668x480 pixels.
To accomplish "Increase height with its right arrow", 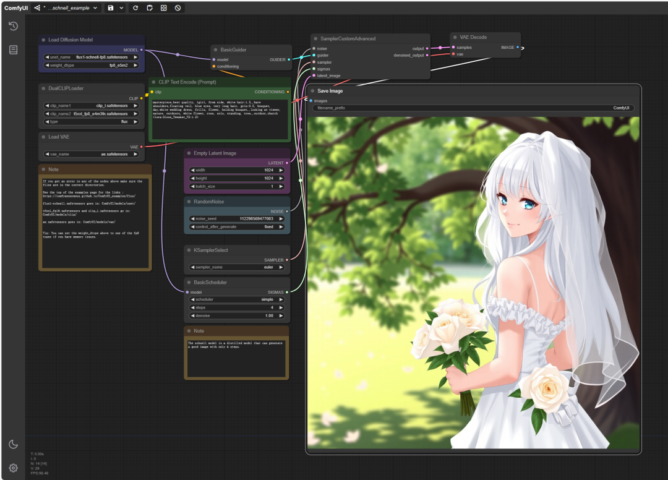I will 281,178.
